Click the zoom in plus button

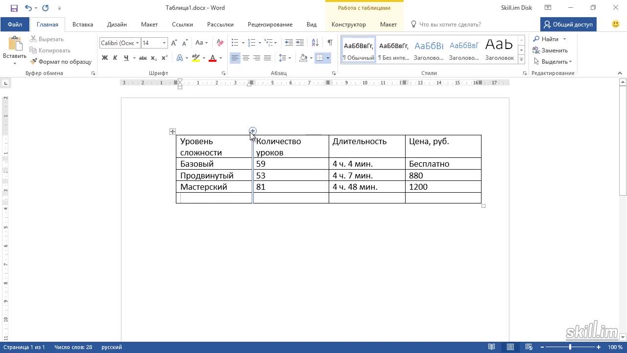pyautogui.click(x=599, y=347)
